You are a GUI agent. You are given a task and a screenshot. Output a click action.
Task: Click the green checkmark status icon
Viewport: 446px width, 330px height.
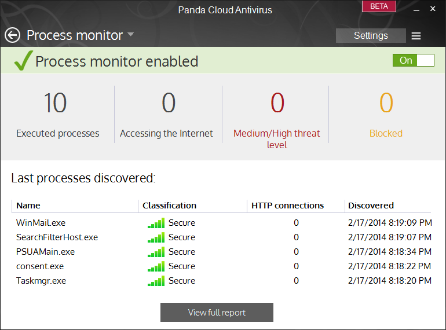pyautogui.click(x=23, y=61)
